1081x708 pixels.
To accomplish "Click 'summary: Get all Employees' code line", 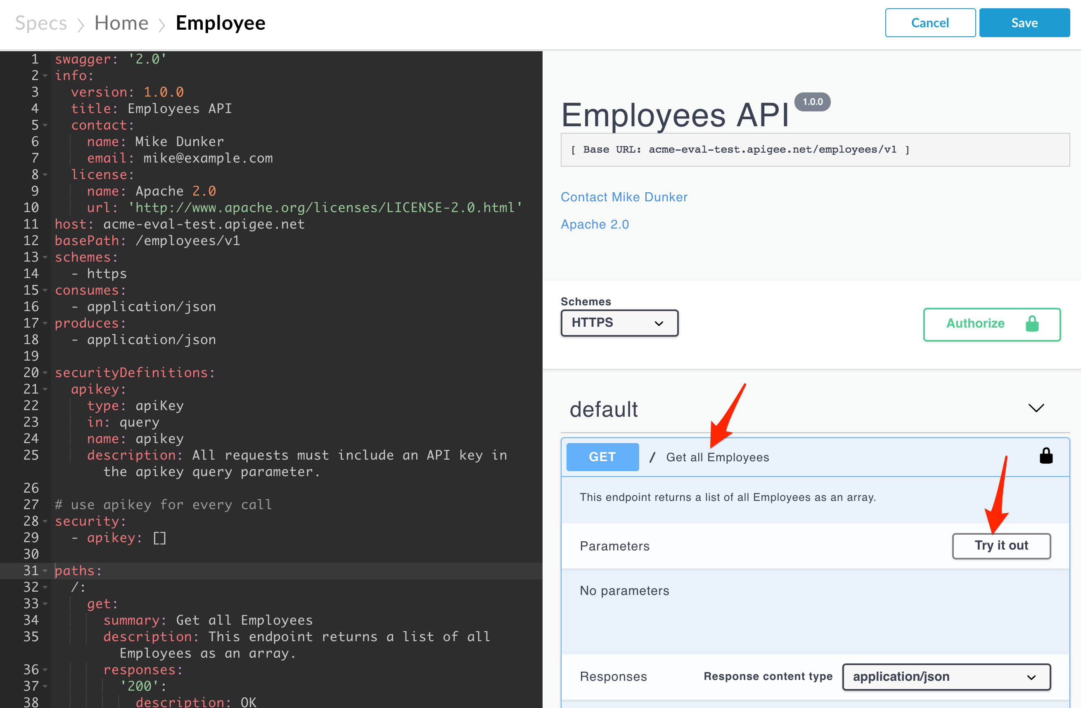I will point(208,621).
